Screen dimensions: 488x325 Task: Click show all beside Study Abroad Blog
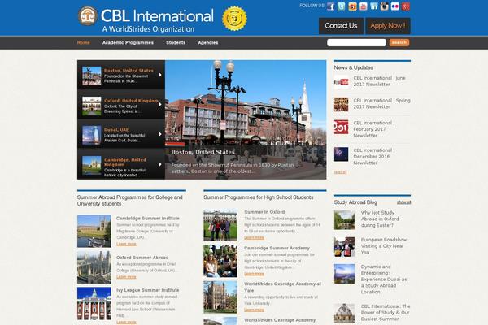click(x=403, y=202)
